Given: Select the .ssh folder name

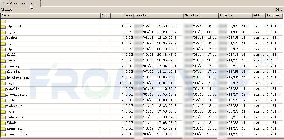Looking at the screenshot, I should [10, 100].
